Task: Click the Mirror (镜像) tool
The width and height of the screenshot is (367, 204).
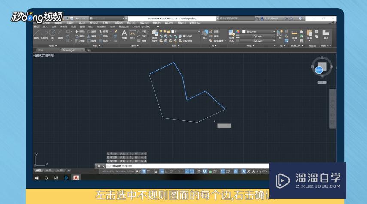Action: point(91,36)
